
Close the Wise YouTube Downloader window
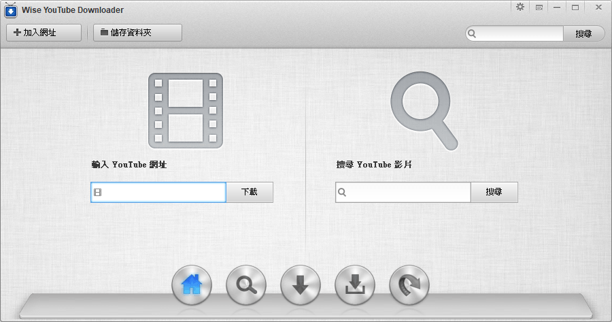(598, 7)
